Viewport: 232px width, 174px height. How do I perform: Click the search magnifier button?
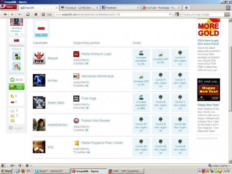tap(227, 14)
